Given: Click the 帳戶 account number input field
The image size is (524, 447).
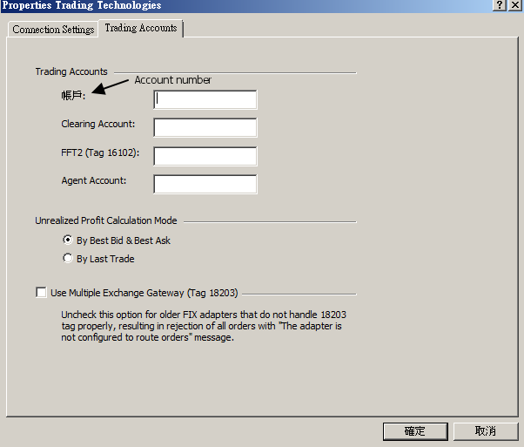Looking at the screenshot, I should point(205,99).
